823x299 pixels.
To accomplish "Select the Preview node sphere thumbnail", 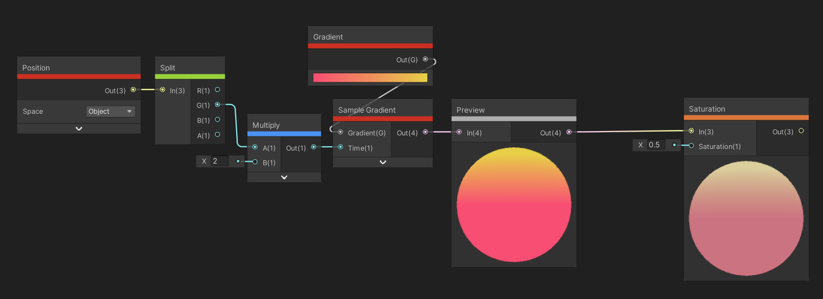I will tap(514, 205).
